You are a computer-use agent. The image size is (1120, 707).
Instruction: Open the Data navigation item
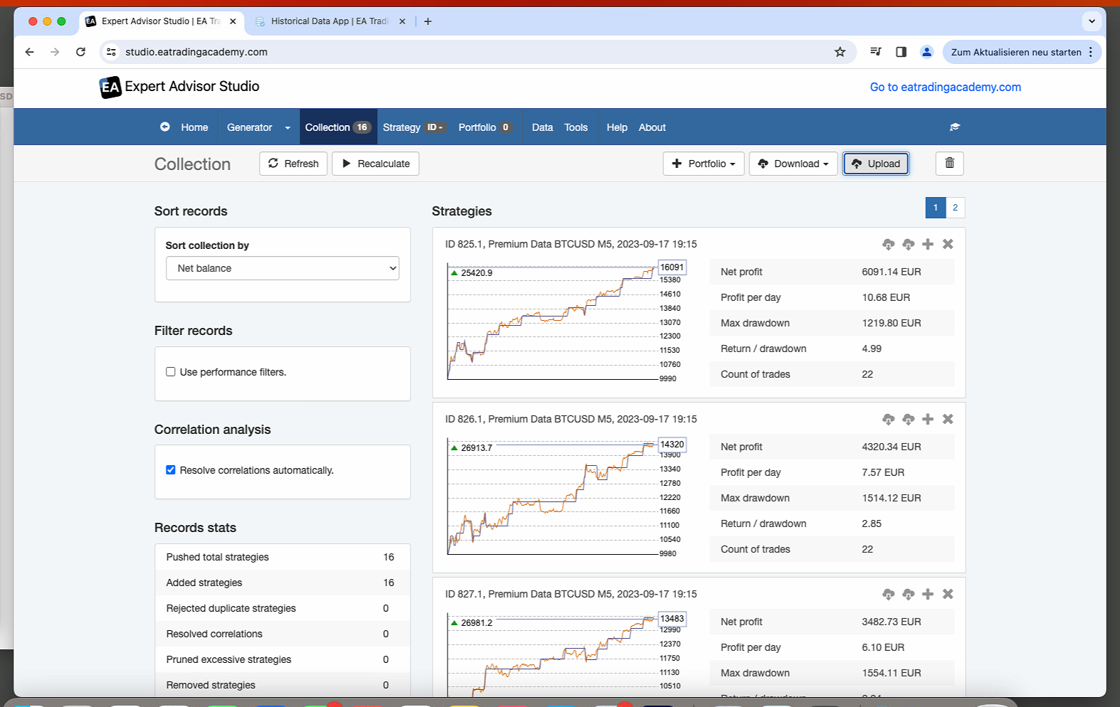coord(542,127)
